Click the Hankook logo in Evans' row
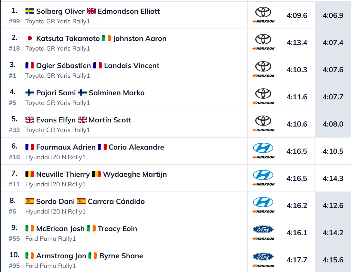The height and width of the screenshot is (272, 351). [263, 130]
